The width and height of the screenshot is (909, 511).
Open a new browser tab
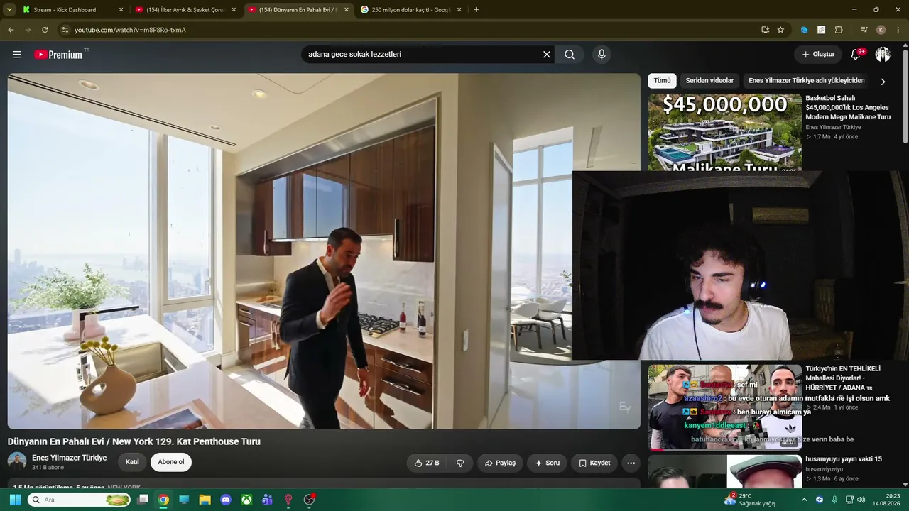pos(476,10)
